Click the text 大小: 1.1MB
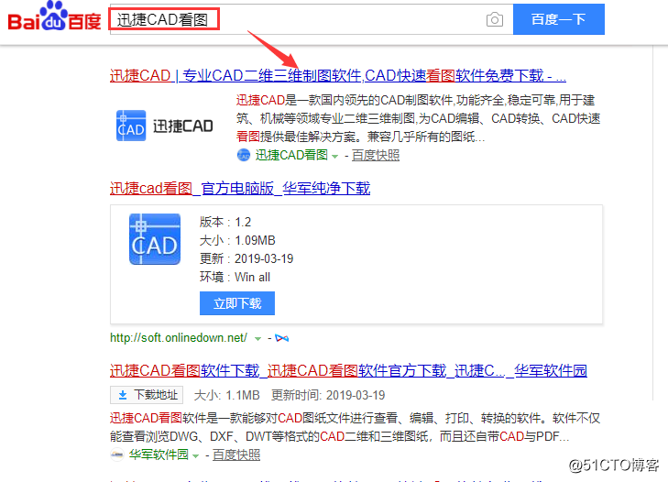This screenshot has width=668, height=482. click(x=226, y=395)
